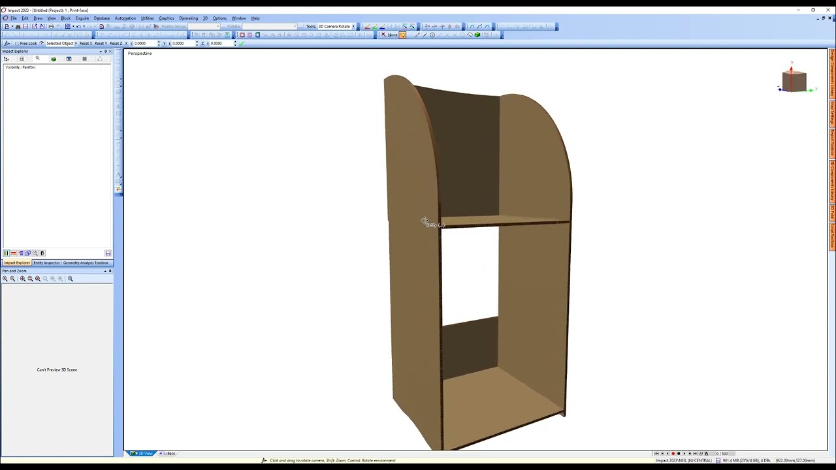This screenshot has height=470, width=836.
Task: Click the highlighted snap lightbulb icon
Action: point(402,35)
